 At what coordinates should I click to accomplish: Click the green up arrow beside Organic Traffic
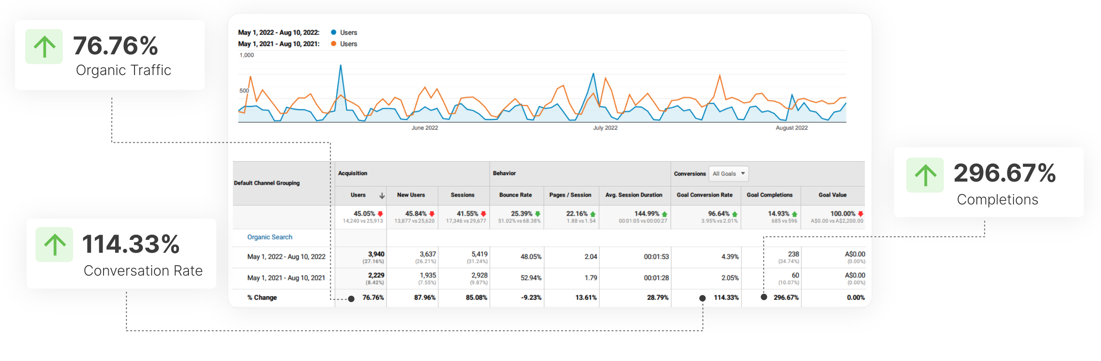pyautogui.click(x=44, y=47)
